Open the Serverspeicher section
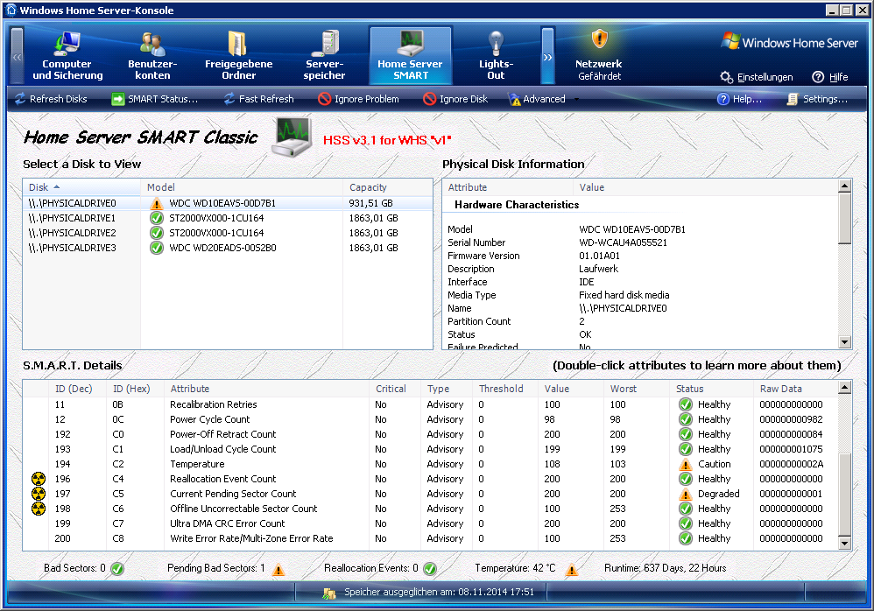874x611 pixels. pos(325,56)
